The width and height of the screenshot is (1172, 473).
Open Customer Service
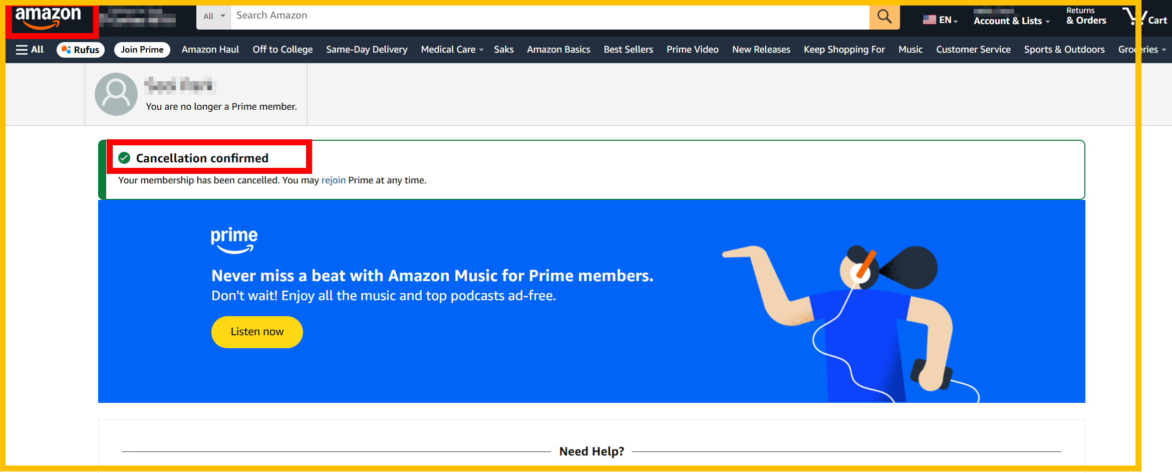pos(973,50)
